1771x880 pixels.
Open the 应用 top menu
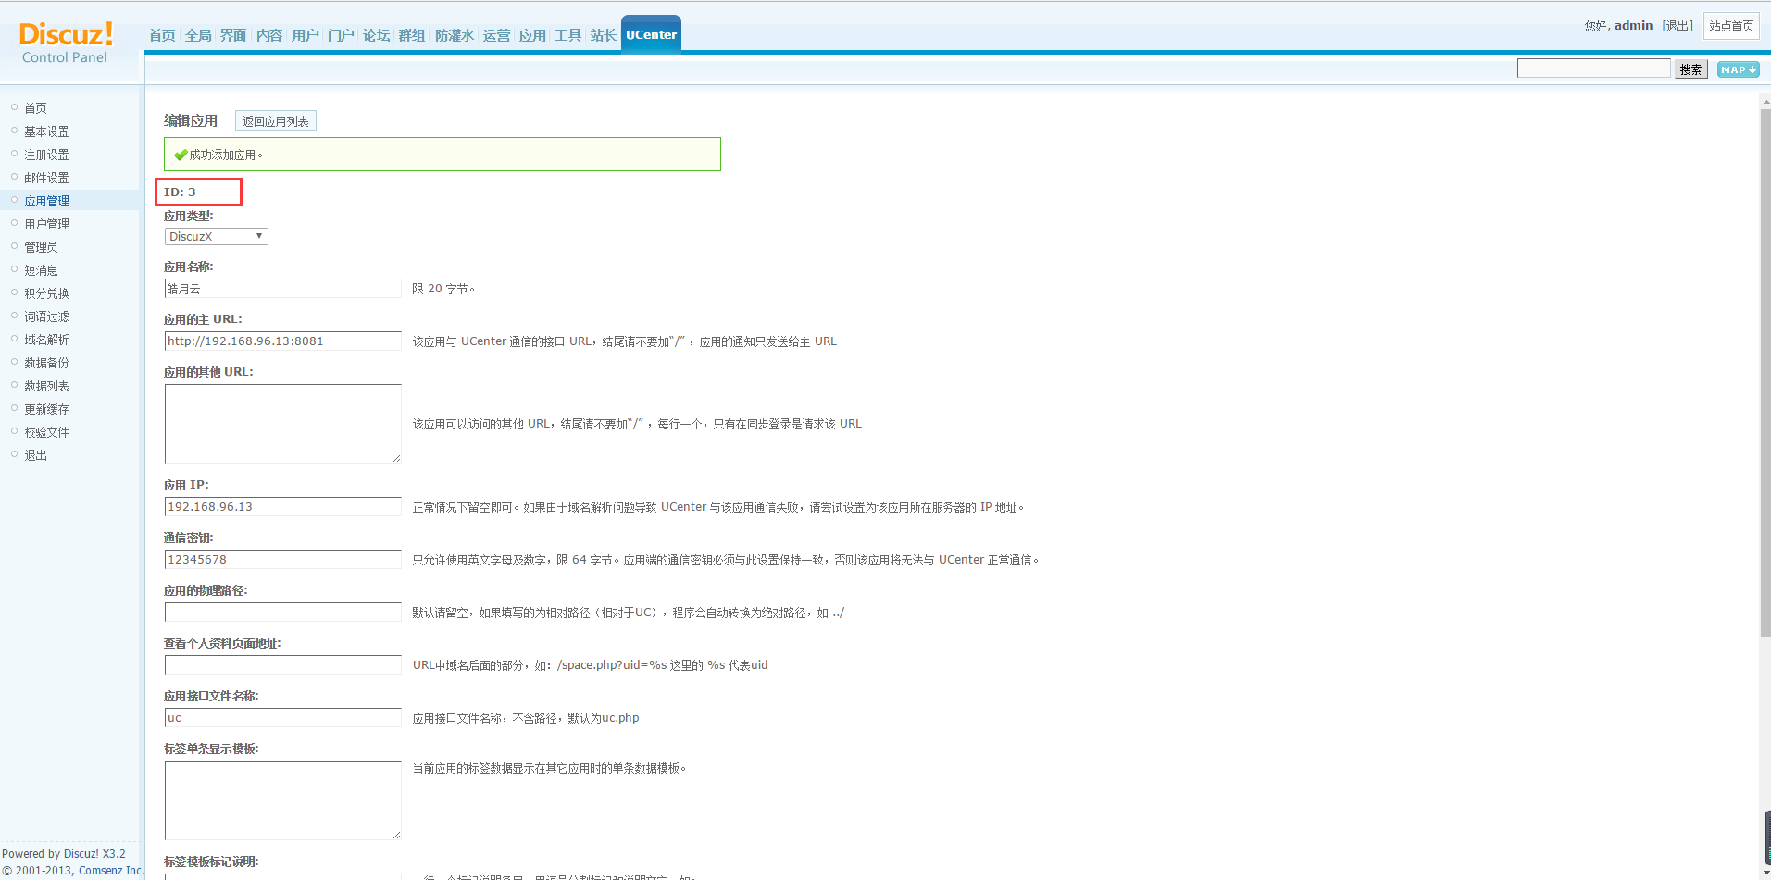tap(532, 35)
